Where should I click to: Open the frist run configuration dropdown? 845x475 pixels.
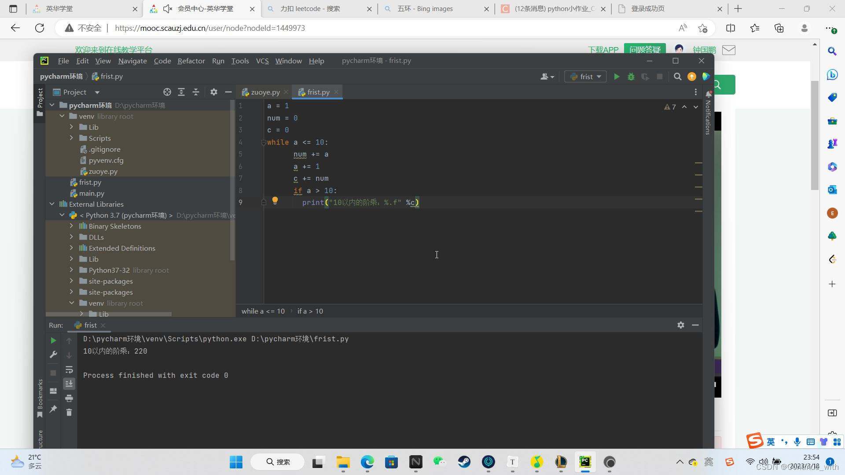(x=585, y=77)
